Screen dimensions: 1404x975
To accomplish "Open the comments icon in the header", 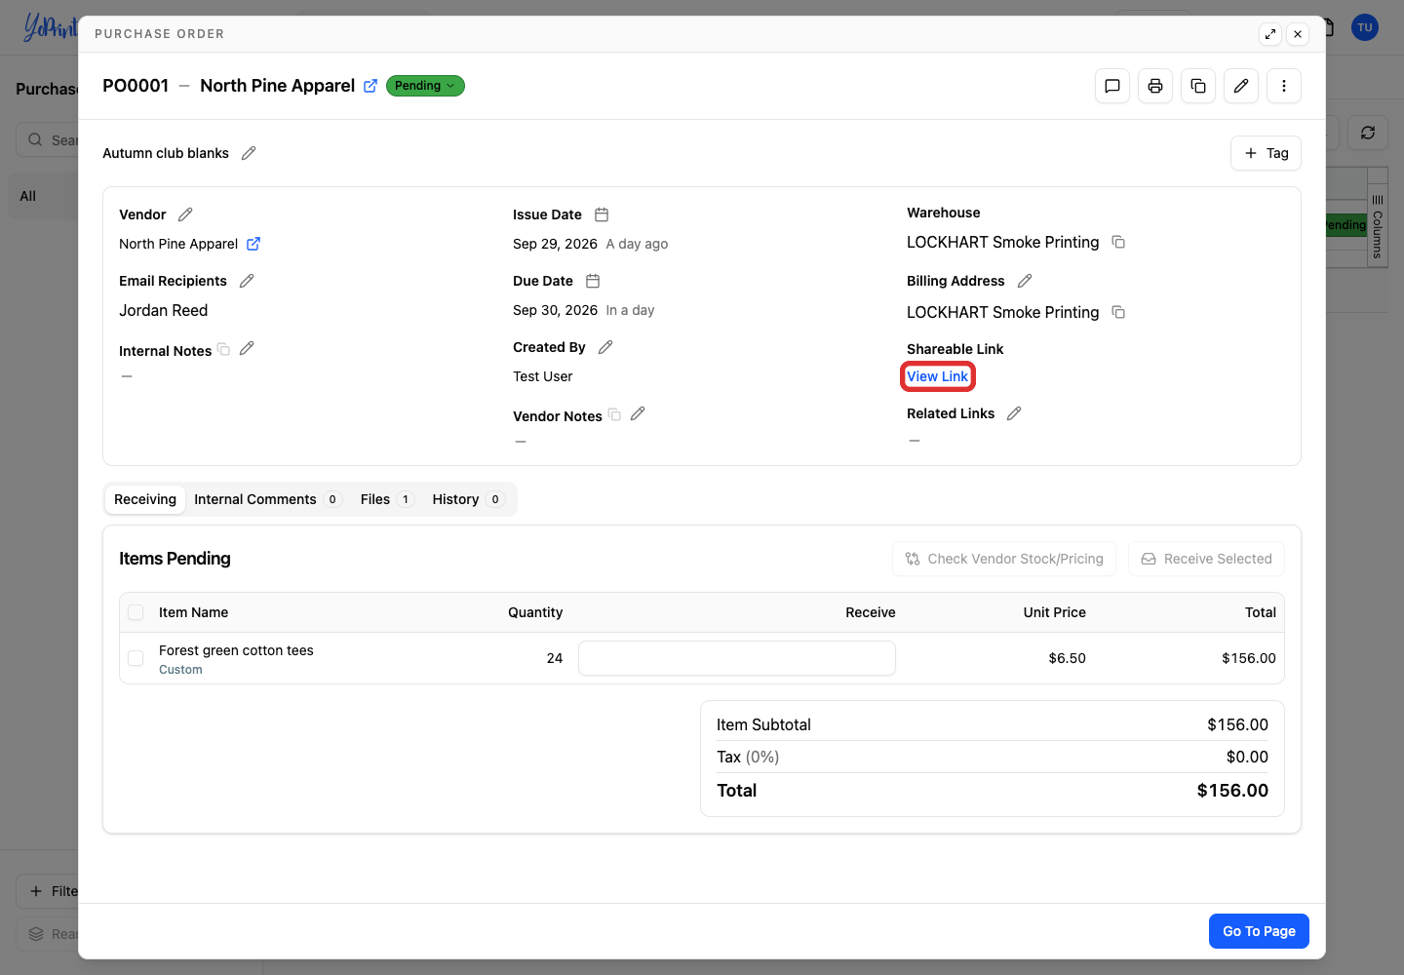I will pos(1112,86).
